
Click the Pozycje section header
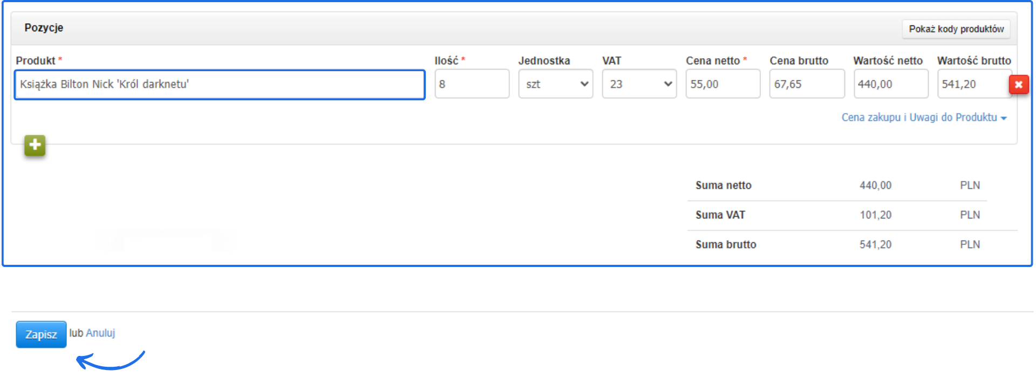click(44, 28)
